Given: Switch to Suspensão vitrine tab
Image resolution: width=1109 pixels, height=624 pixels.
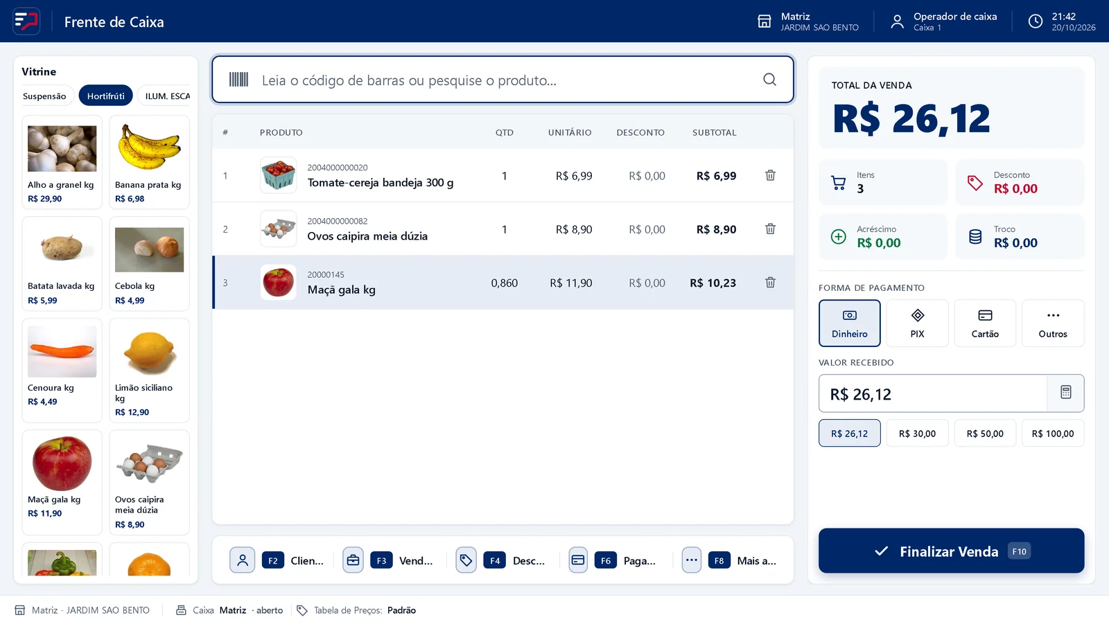Looking at the screenshot, I should coord(44,96).
